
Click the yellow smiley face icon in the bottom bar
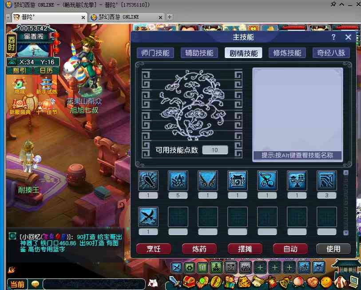pos(326,282)
